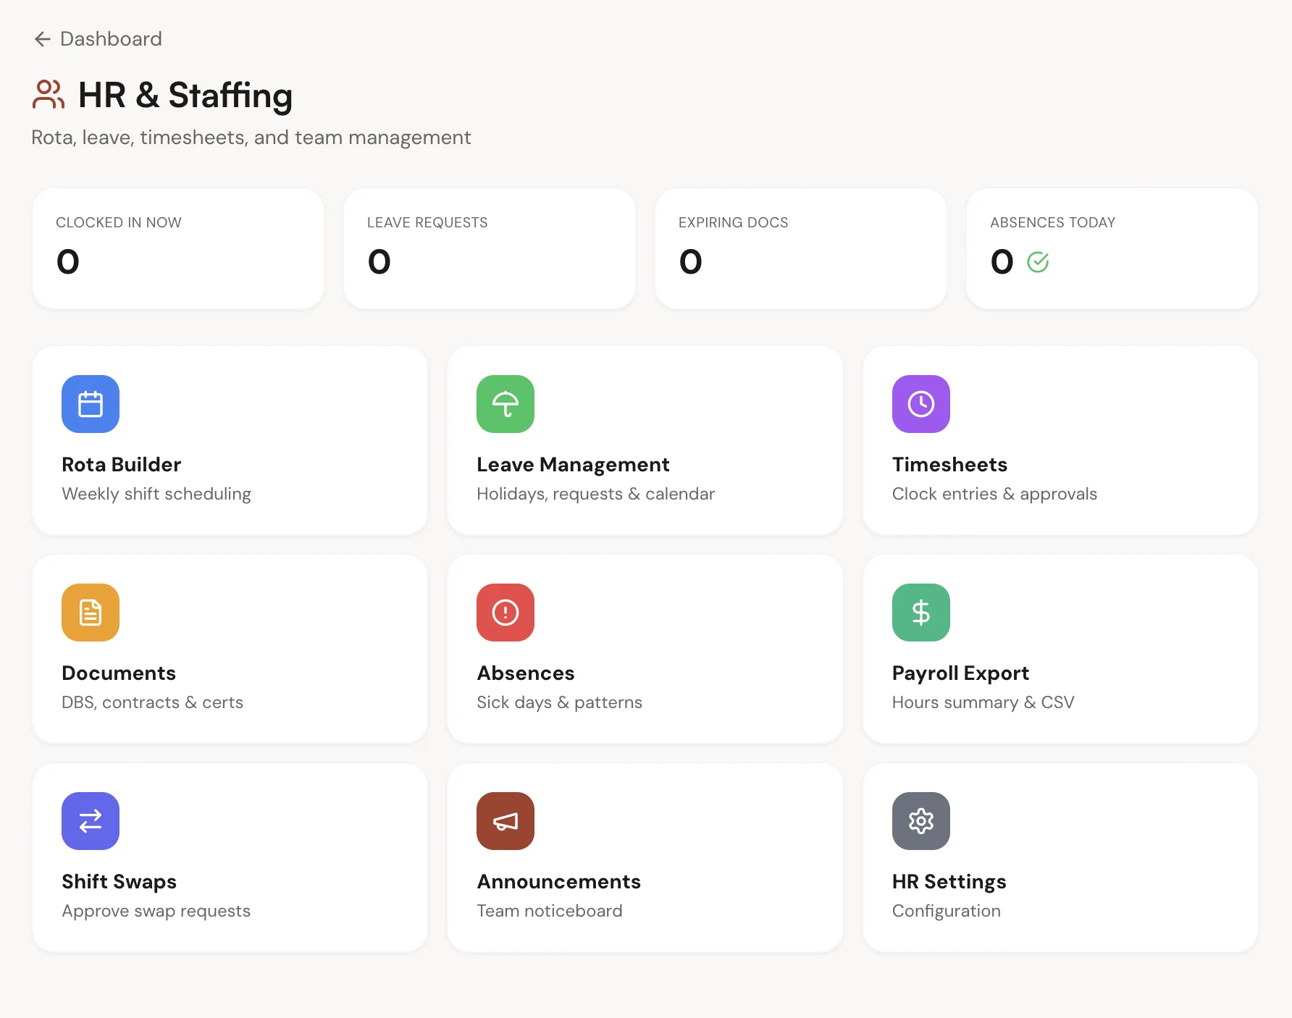Open the Timesheets card title
The height and width of the screenshot is (1018, 1292).
(949, 465)
